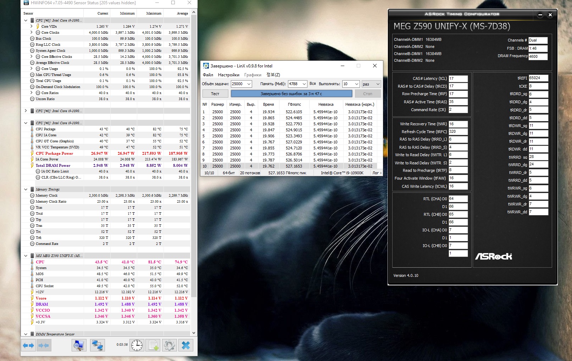
Task: Click the clock icon in HWiNFO toolbar
Action: (137, 345)
